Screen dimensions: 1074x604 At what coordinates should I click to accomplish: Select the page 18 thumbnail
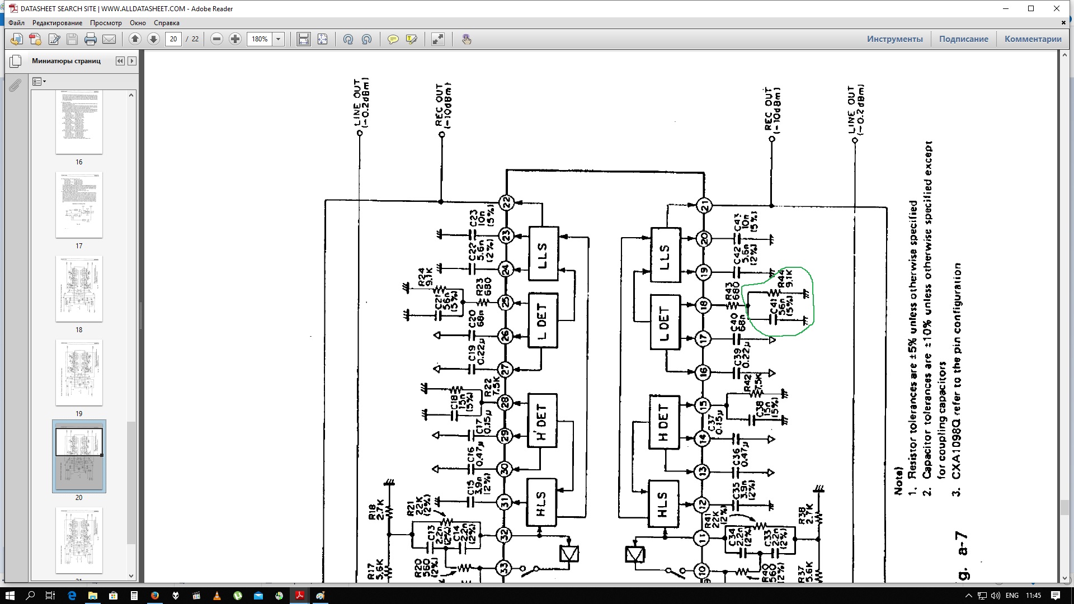(79, 289)
